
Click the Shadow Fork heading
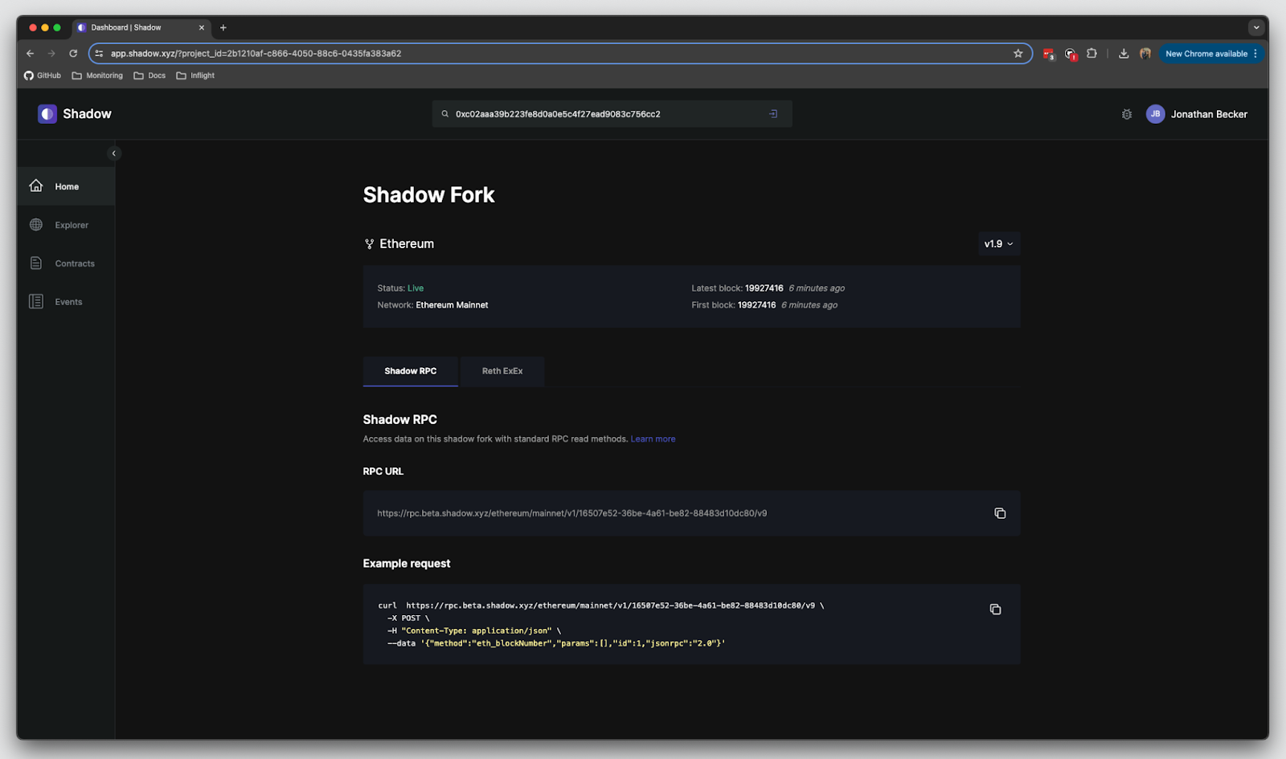coord(428,195)
